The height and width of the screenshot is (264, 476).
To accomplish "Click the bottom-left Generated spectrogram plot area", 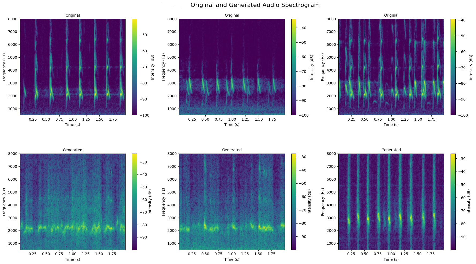I will 73,202.
